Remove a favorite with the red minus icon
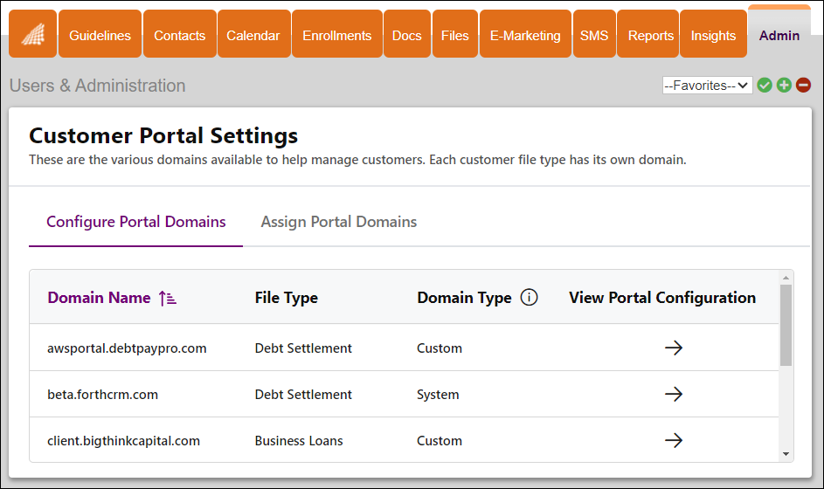 point(803,85)
